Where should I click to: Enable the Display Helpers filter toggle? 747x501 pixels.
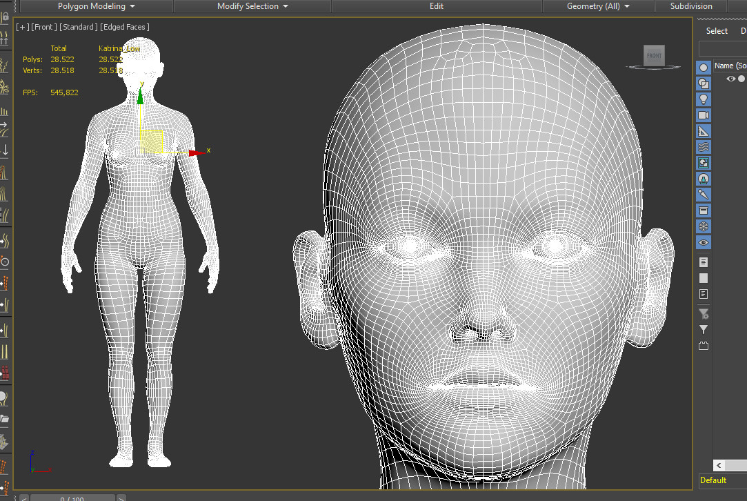coord(703,130)
